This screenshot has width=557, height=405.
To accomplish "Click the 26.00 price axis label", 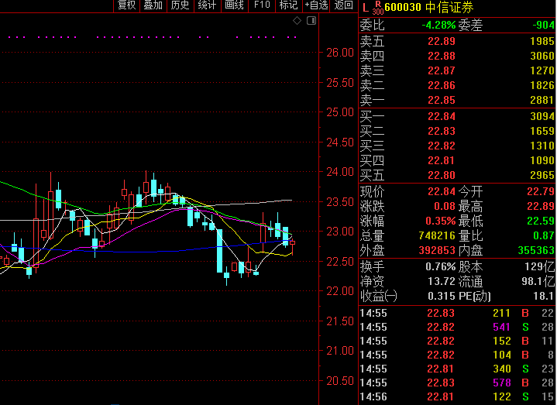I will tap(340, 53).
